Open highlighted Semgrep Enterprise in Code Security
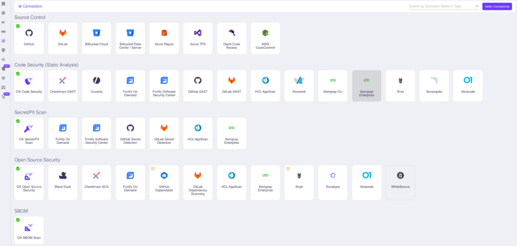 (x=367, y=86)
